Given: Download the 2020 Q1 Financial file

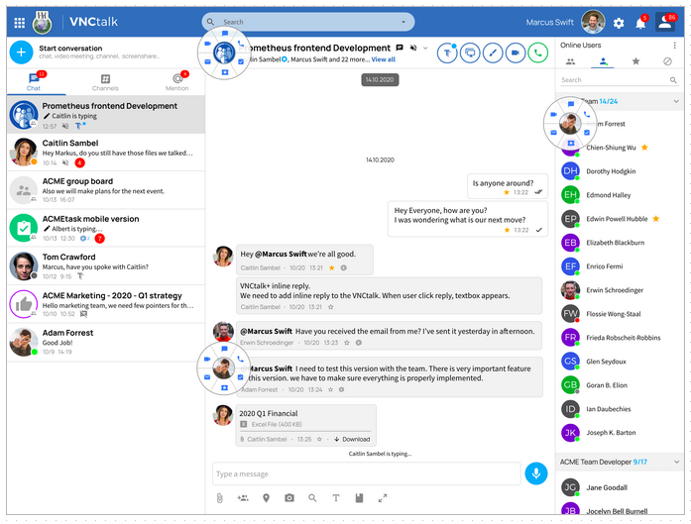Looking at the screenshot, I should pyautogui.click(x=352, y=439).
